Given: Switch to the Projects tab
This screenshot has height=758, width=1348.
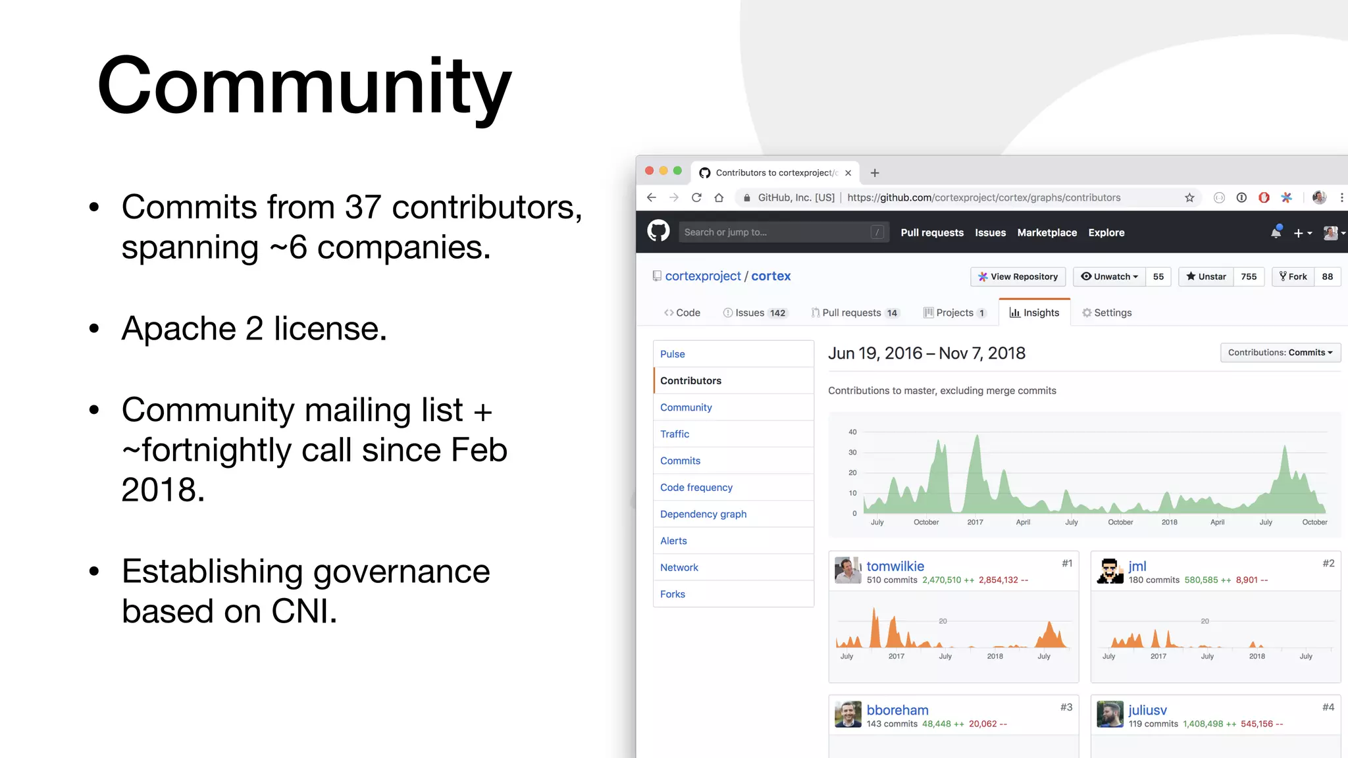Looking at the screenshot, I should coord(954,313).
